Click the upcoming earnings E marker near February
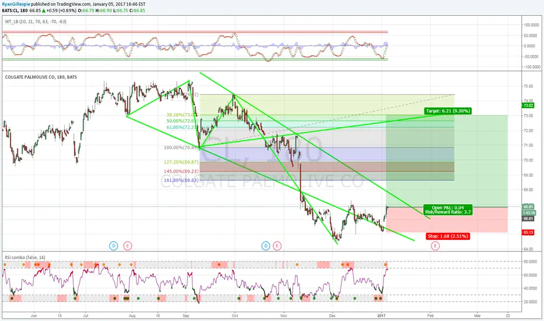The image size is (544, 321). coord(435,246)
